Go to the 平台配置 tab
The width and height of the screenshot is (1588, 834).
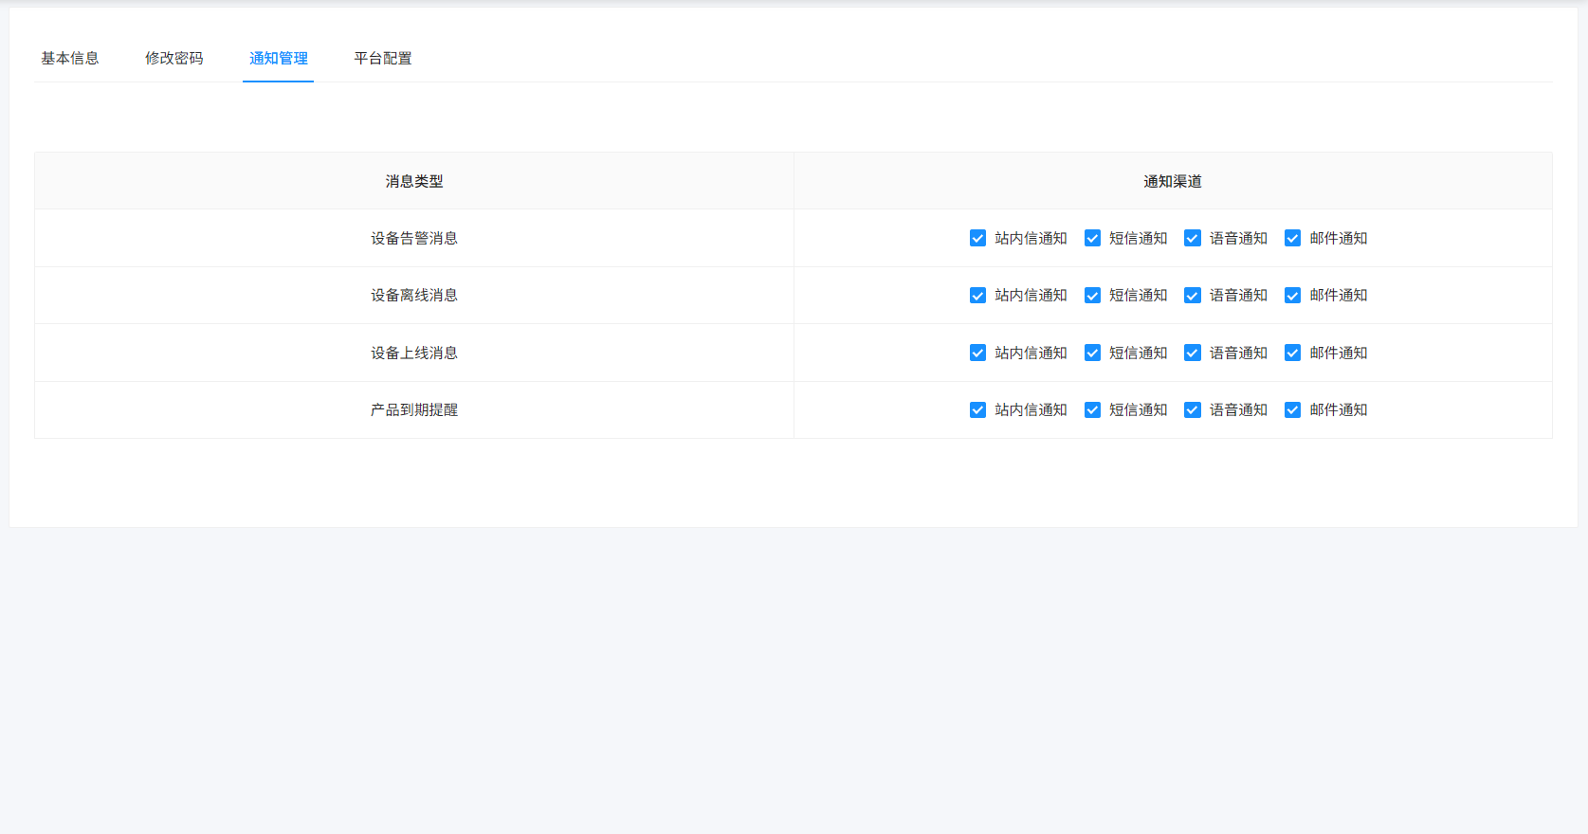tap(382, 58)
